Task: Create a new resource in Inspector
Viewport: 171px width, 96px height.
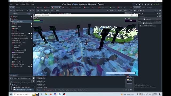Action: pyautogui.click(x=135, y=11)
